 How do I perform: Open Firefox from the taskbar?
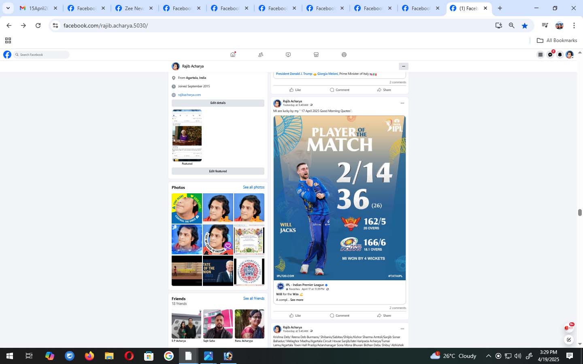click(89, 356)
